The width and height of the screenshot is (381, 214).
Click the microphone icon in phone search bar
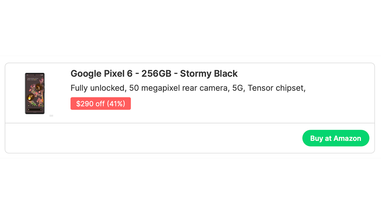pos(41,110)
